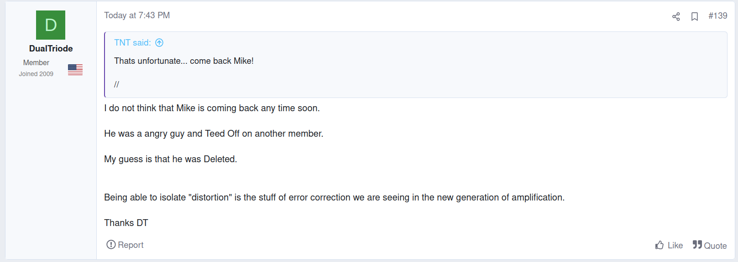The width and height of the screenshot is (738, 262).
Task: Bookmark this post via the bookmark icon
Action: pyautogui.click(x=695, y=16)
